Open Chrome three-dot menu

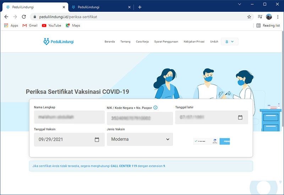point(278,17)
